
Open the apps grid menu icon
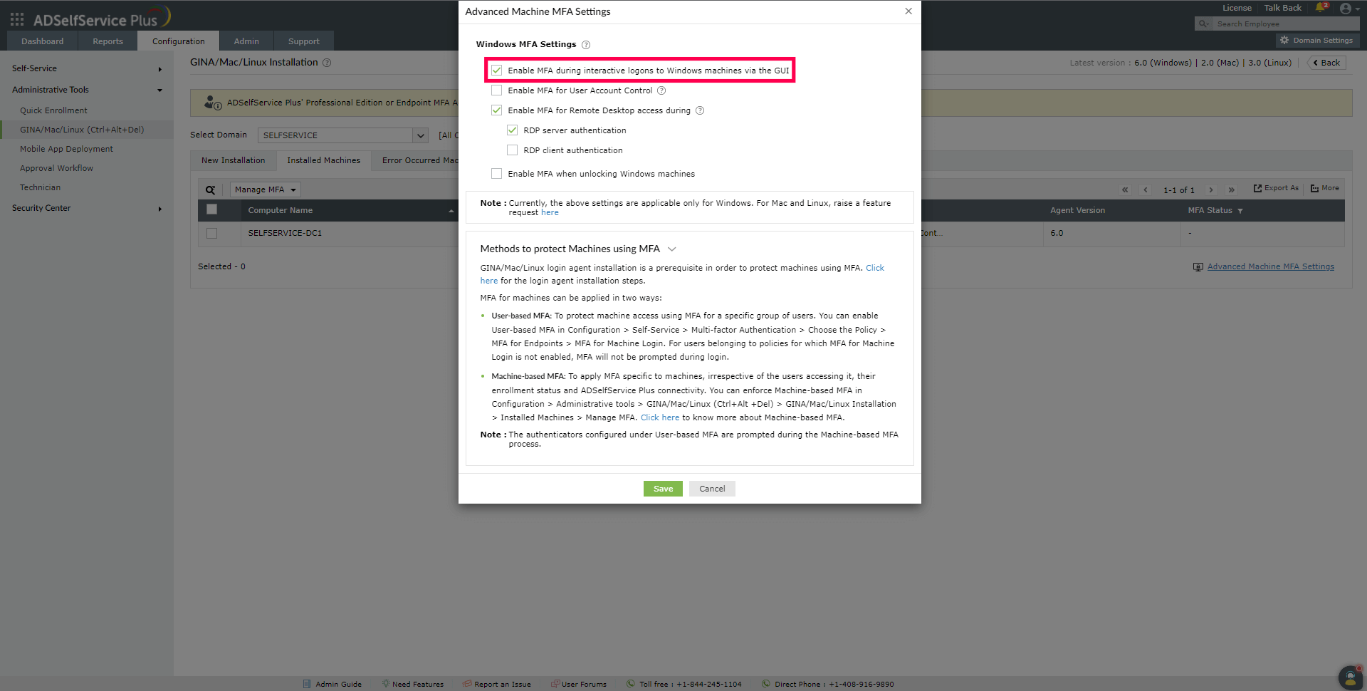17,19
